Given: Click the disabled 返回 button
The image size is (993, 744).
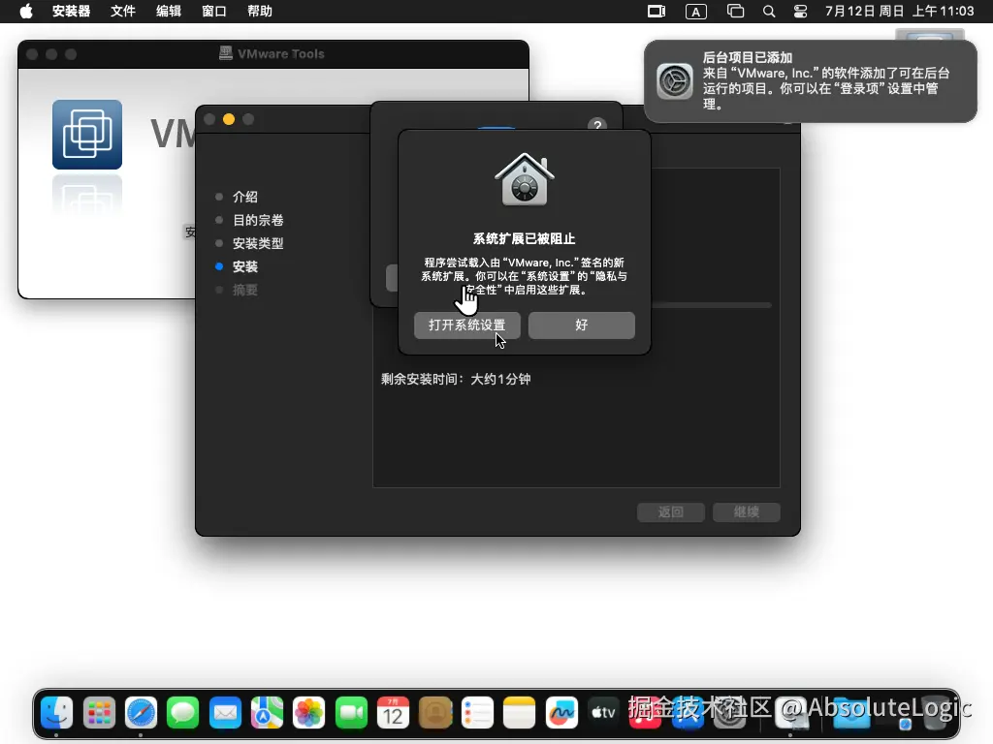Looking at the screenshot, I should [671, 511].
